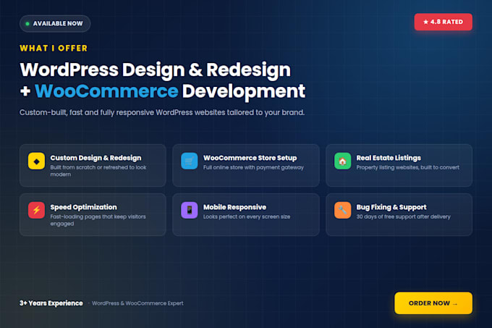
Task: Click the green house Real Estate icon
Action: pos(343,161)
